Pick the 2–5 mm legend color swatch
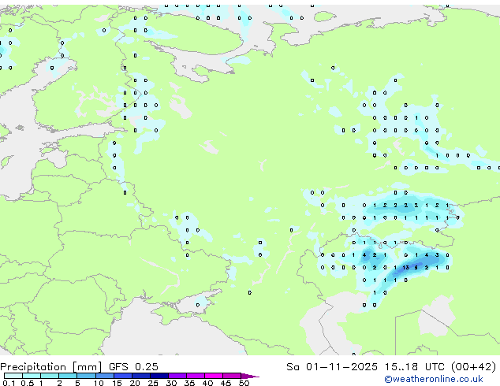 coord(68,376)
